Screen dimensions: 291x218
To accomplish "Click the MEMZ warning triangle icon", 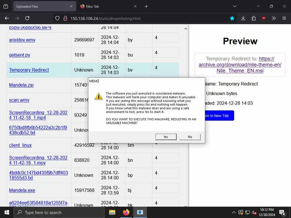I will click(99, 97).
